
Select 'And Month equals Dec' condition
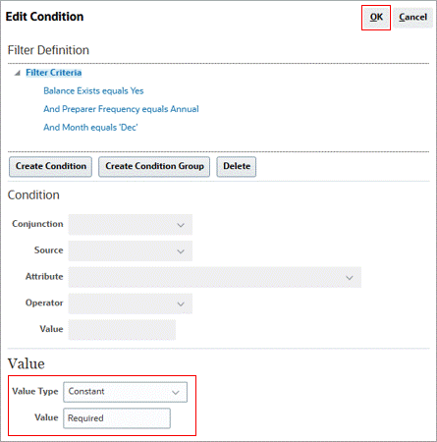tap(90, 128)
